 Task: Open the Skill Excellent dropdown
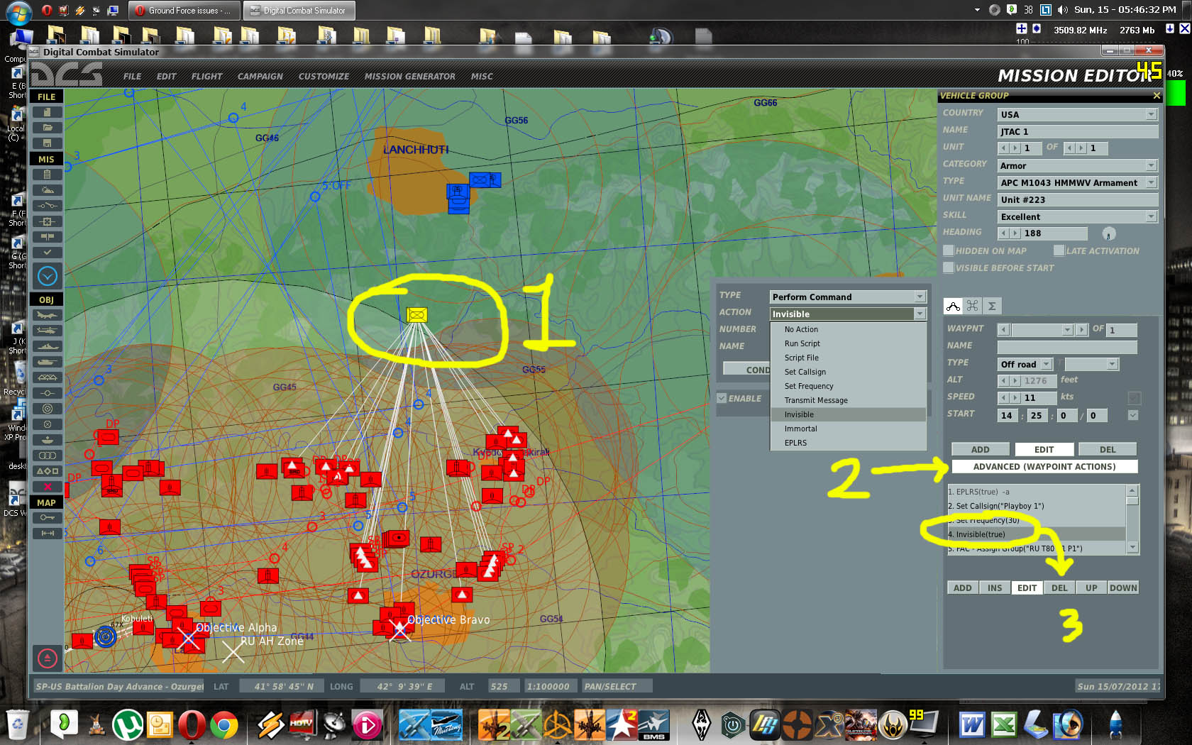[1078, 216]
